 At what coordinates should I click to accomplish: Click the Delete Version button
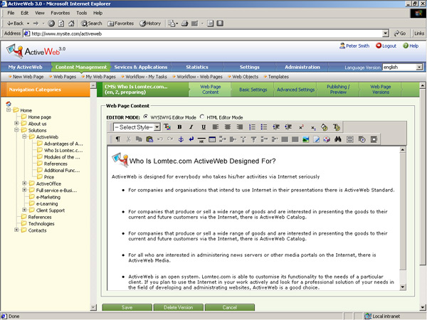click(x=179, y=307)
